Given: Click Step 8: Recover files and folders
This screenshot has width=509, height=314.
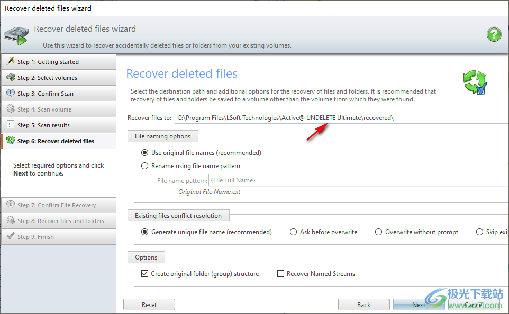Looking at the screenshot, I should click(x=59, y=221).
